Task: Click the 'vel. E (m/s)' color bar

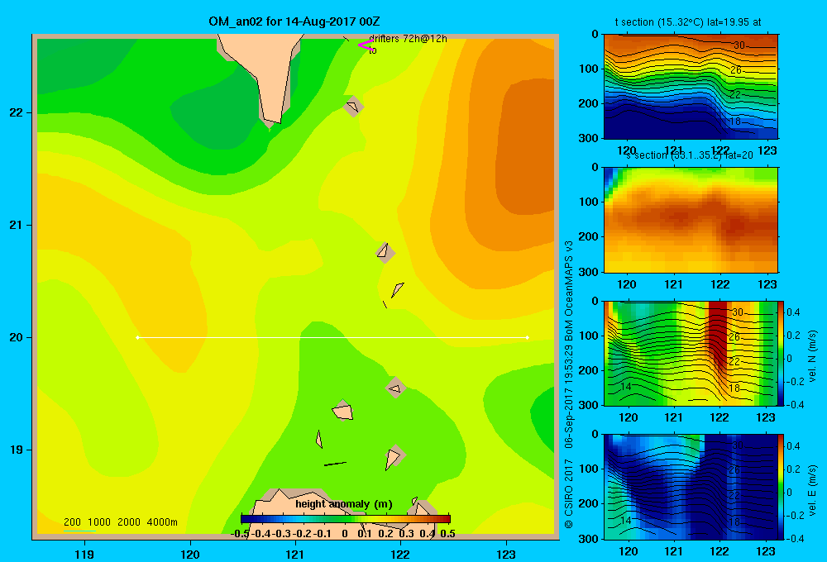Action: pos(782,487)
